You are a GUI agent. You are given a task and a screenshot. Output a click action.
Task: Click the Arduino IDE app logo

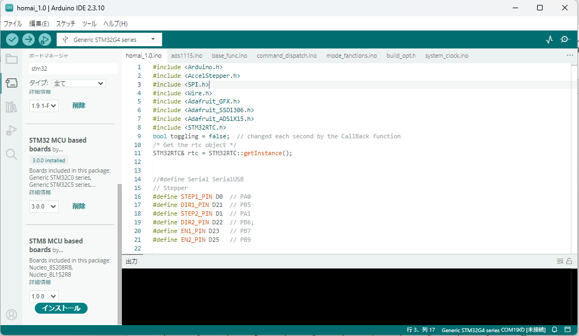[x=9, y=8]
